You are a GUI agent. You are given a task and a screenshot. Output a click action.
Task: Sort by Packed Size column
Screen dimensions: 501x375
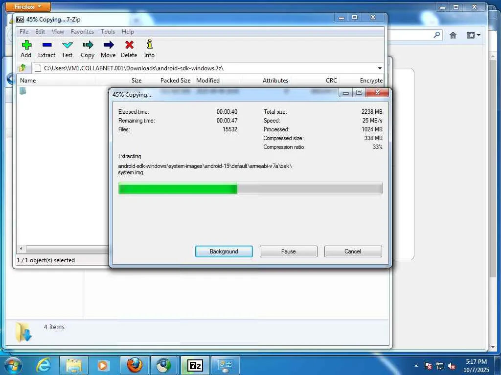tap(168, 81)
